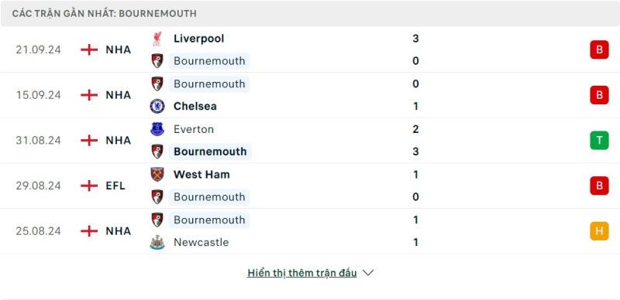Open Newcastle team name link
This screenshot has width=620, height=300.
(x=201, y=242)
